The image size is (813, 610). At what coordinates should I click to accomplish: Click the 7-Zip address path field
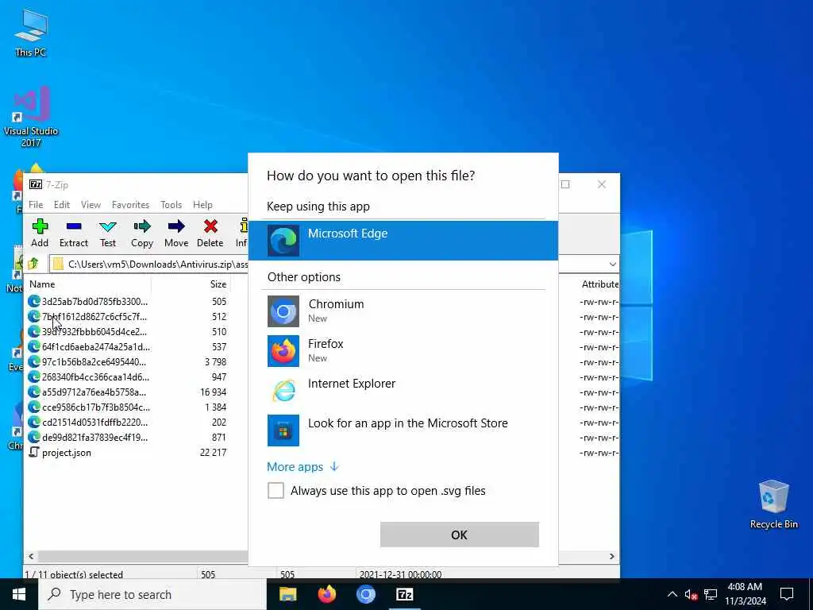(x=150, y=264)
